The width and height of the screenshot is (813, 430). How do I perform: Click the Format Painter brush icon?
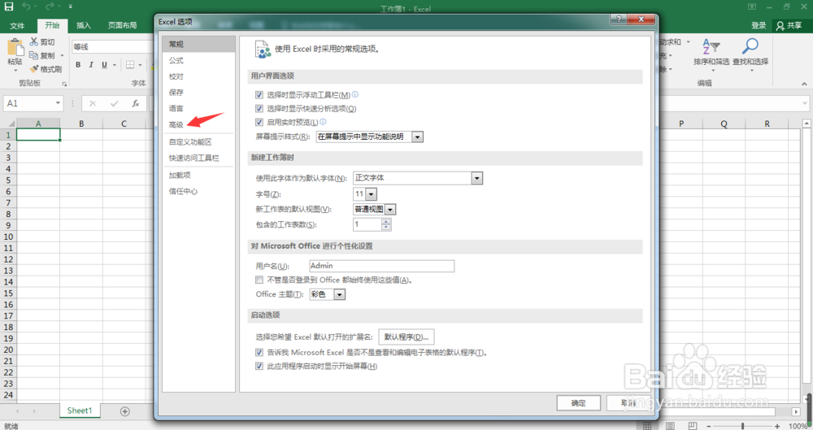pyautogui.click(x=34, y=68)
